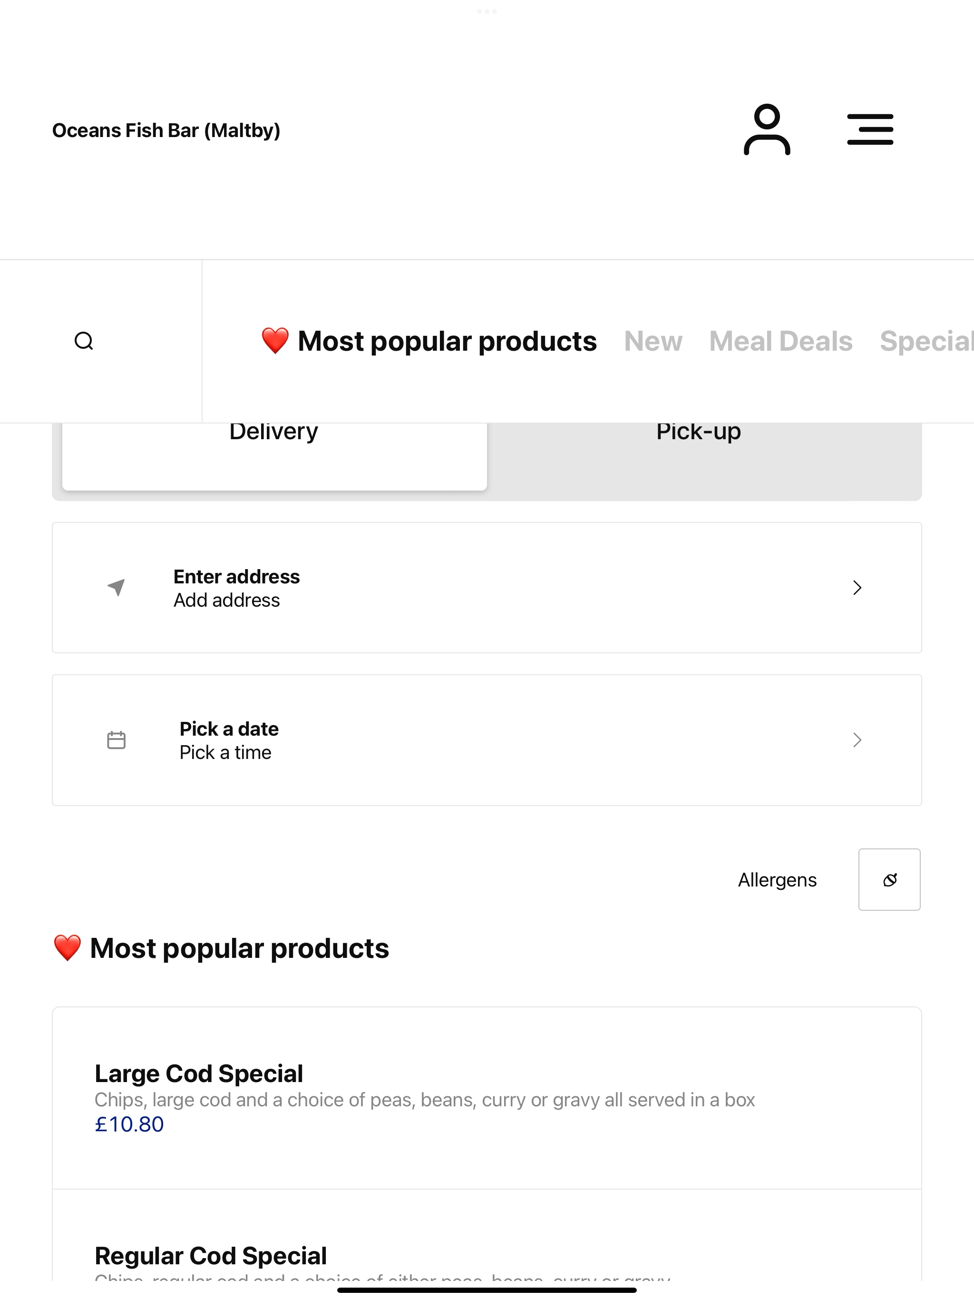The height and width of the screenshot is (1300, 974).
Task: Click the location arrow icon by Enter address
Action: pos(117,587)
